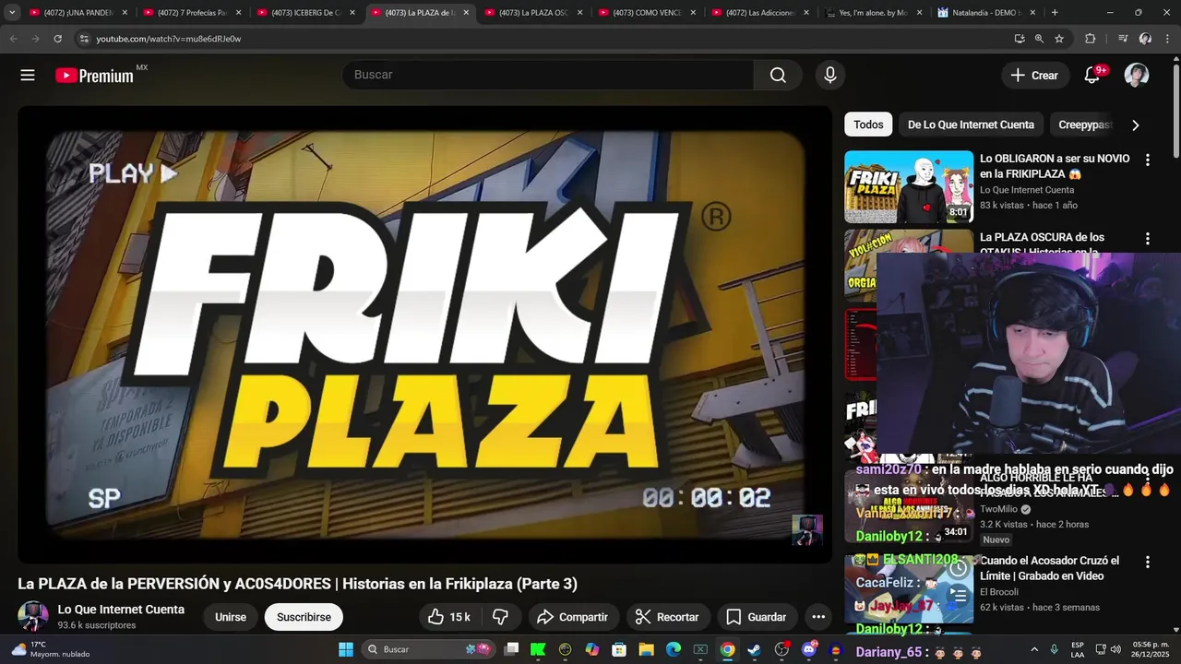This screenshot has height=664, width=1181.
Task: Open Chrome media control icon
Action: tap(1122, 39)
